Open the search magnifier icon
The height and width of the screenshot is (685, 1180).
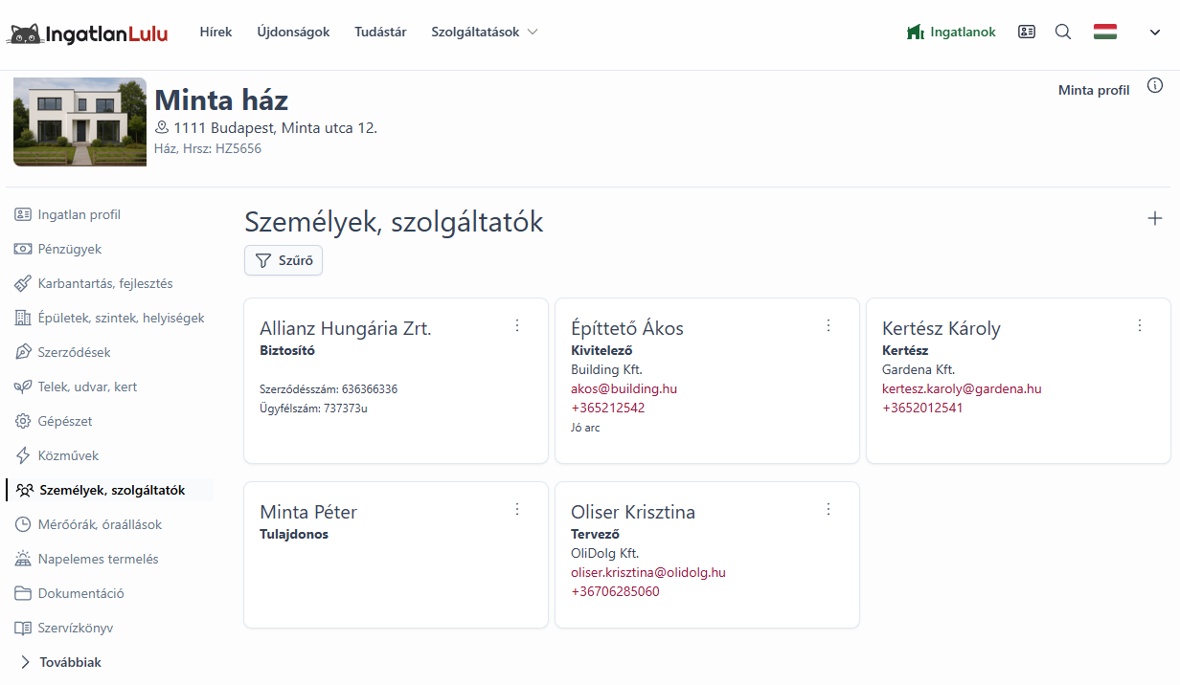(1063, 32)
